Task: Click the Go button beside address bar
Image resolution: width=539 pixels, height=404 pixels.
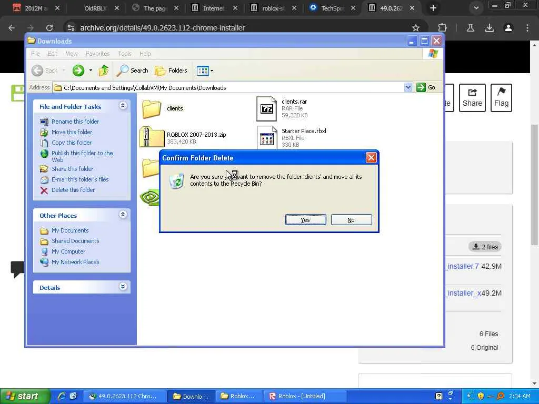Action: click(426, 88)
